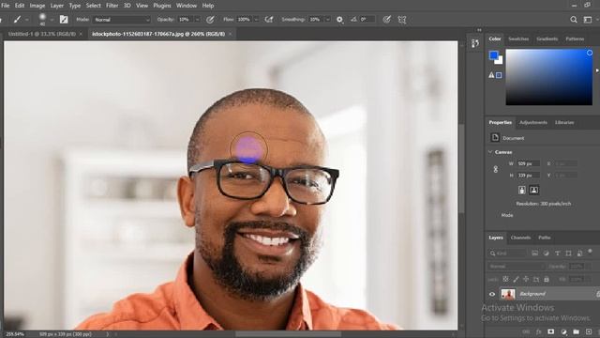This screenshot has width=600, height=338.
Task: Switch to the Adjustments tab
Action: coord(533,122)
